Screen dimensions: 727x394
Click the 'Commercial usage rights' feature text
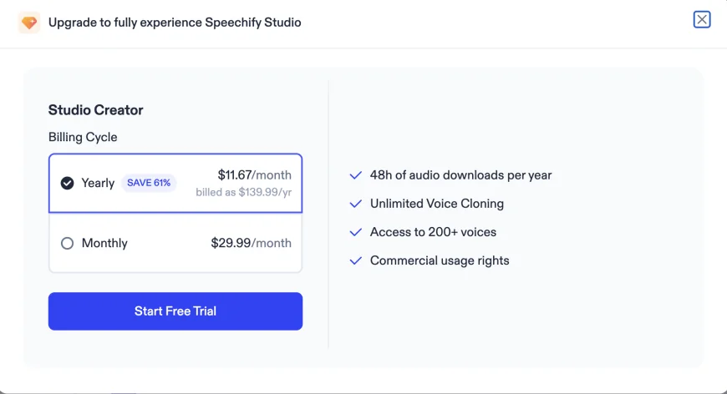click(440, 260)
